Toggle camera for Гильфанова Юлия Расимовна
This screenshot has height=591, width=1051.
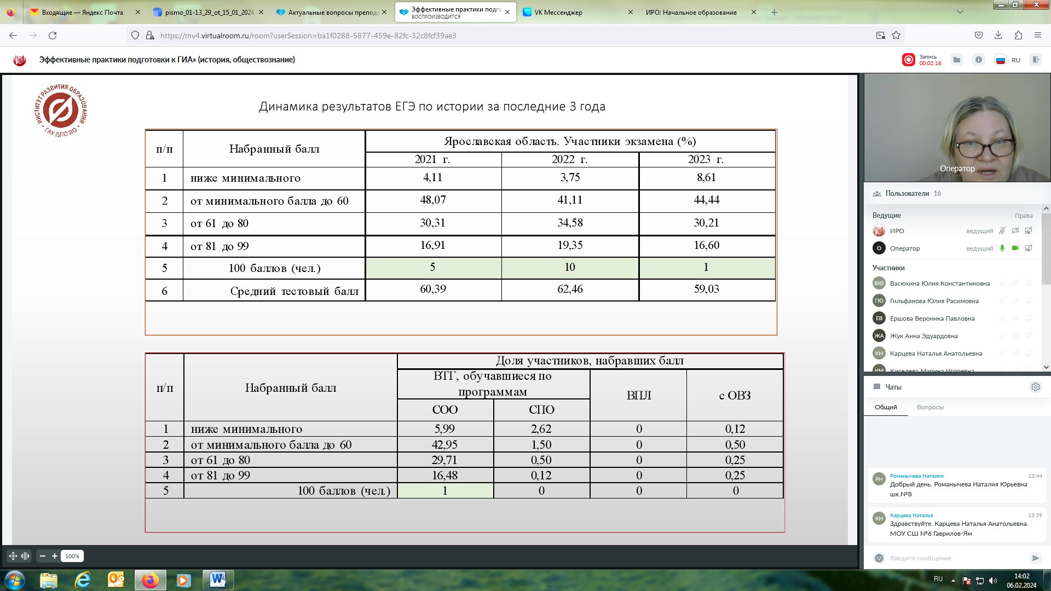pos(1015,301)
